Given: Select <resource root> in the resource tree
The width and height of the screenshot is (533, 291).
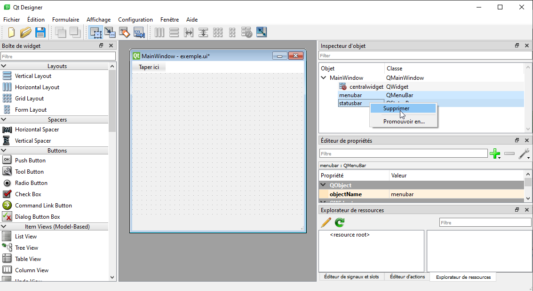Looking at the screenshot, I should (350, 235).
